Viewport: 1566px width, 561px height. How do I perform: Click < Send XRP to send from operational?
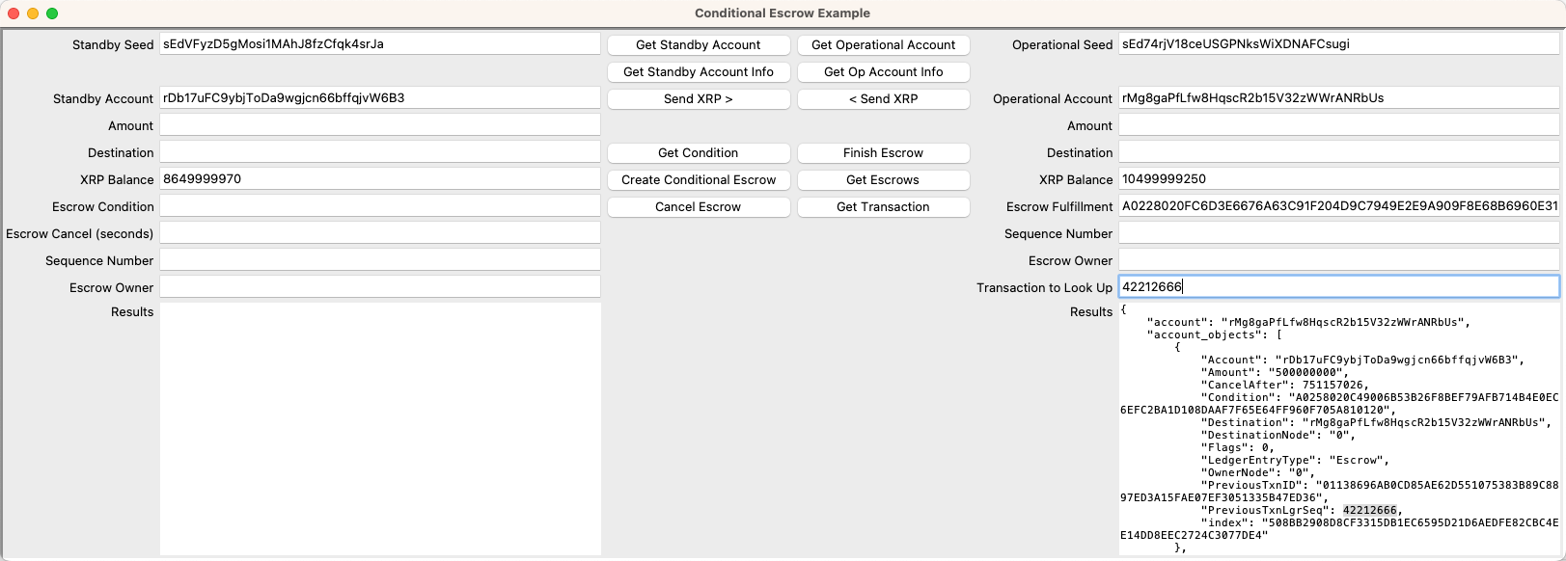pos(883,98)
